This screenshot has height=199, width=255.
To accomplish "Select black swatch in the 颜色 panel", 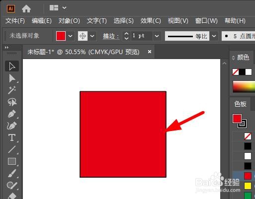I will [x=242, y=72].
